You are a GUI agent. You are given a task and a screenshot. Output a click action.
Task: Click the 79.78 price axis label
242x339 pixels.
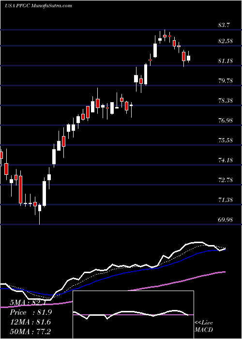226,81
